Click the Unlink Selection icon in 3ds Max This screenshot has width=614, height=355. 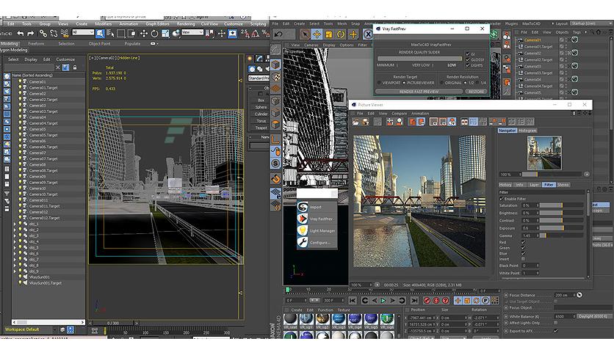pyautogui.click(x=54, y=34)
